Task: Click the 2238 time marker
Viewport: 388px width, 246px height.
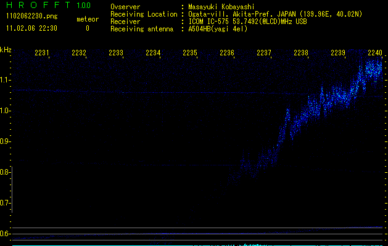Action: click(x=301, y=53)
